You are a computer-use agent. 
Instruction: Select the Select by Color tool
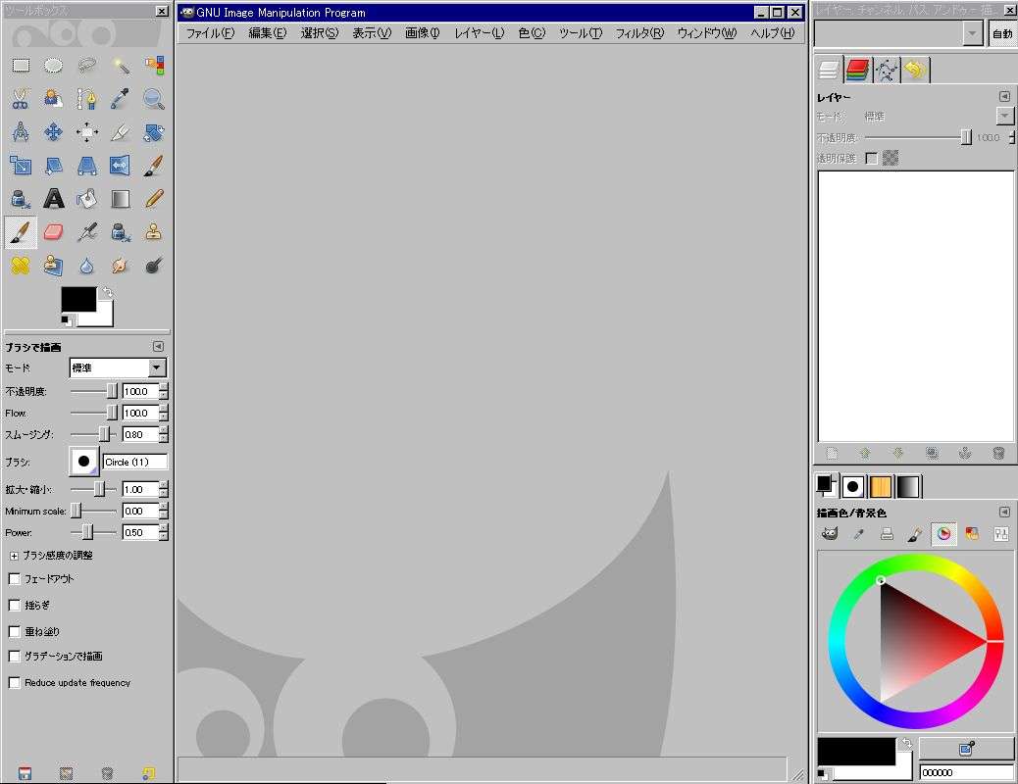point(154,65)
